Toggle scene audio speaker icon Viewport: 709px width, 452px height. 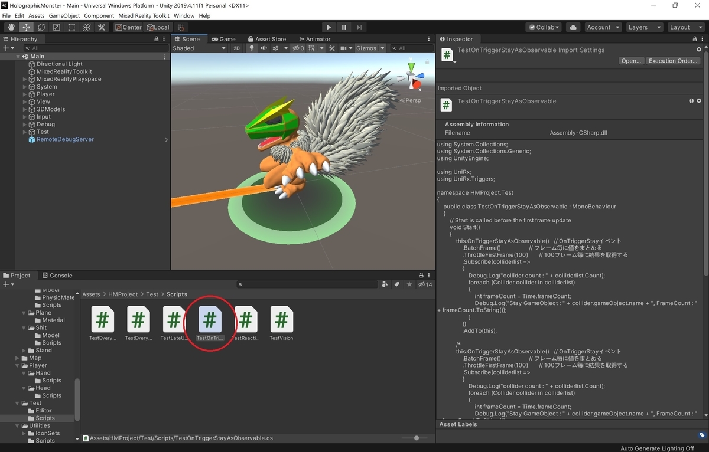pos(264,48)
